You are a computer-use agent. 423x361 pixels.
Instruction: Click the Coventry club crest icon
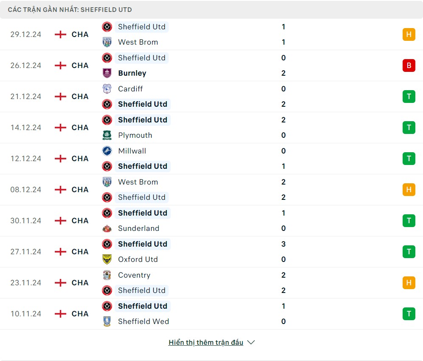pyautogui.click(x=107, y=275)
